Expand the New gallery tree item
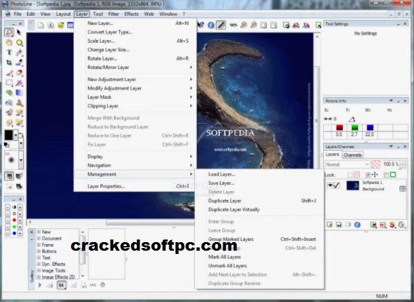The width and height of the screenshot is (414, 302). [39, 232]
